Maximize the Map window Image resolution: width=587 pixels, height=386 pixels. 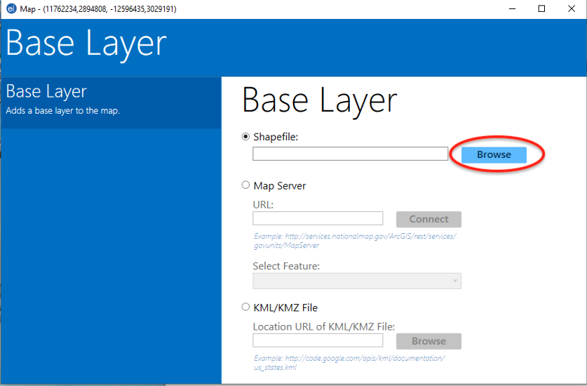(541, 8)
